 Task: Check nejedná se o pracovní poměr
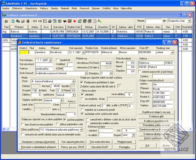(82, 110)
